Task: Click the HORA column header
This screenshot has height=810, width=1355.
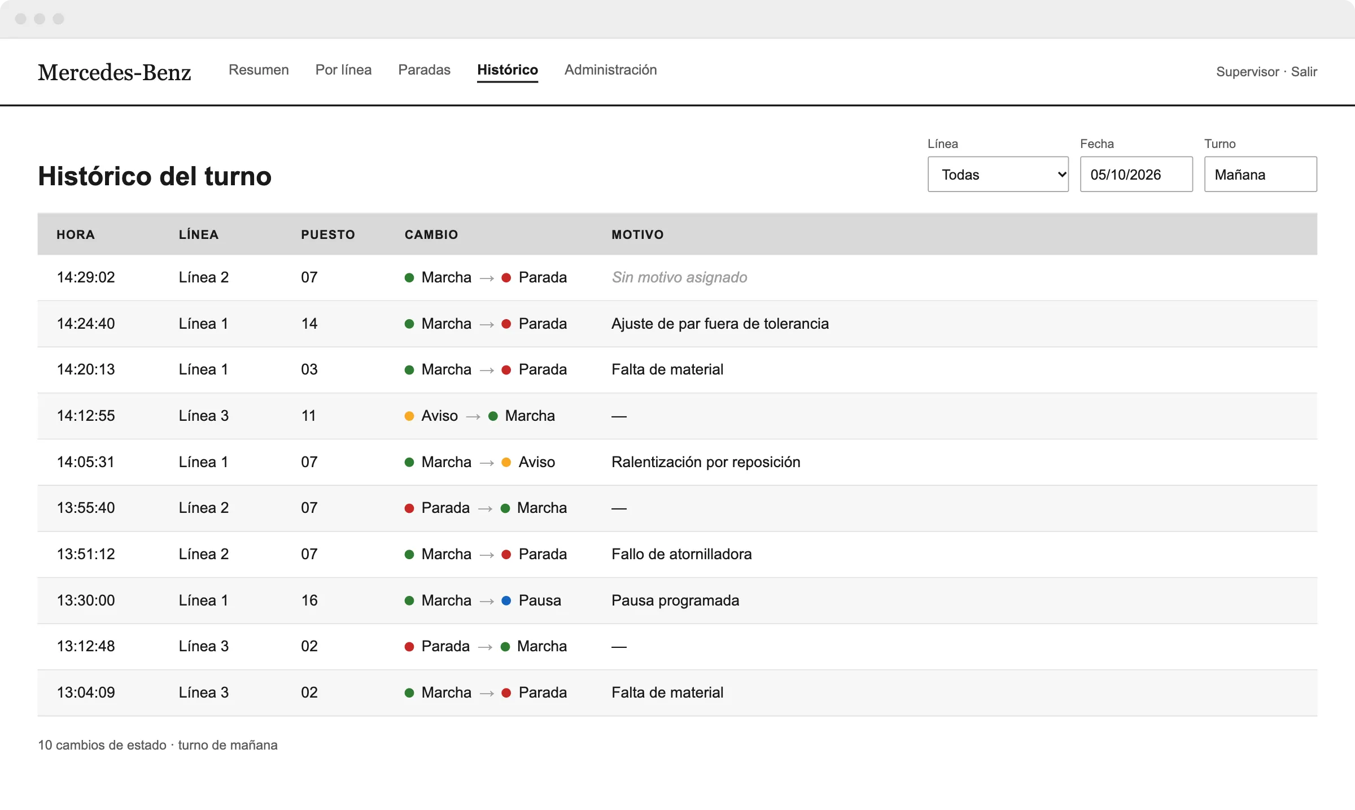Action: [x=76, y=234]
